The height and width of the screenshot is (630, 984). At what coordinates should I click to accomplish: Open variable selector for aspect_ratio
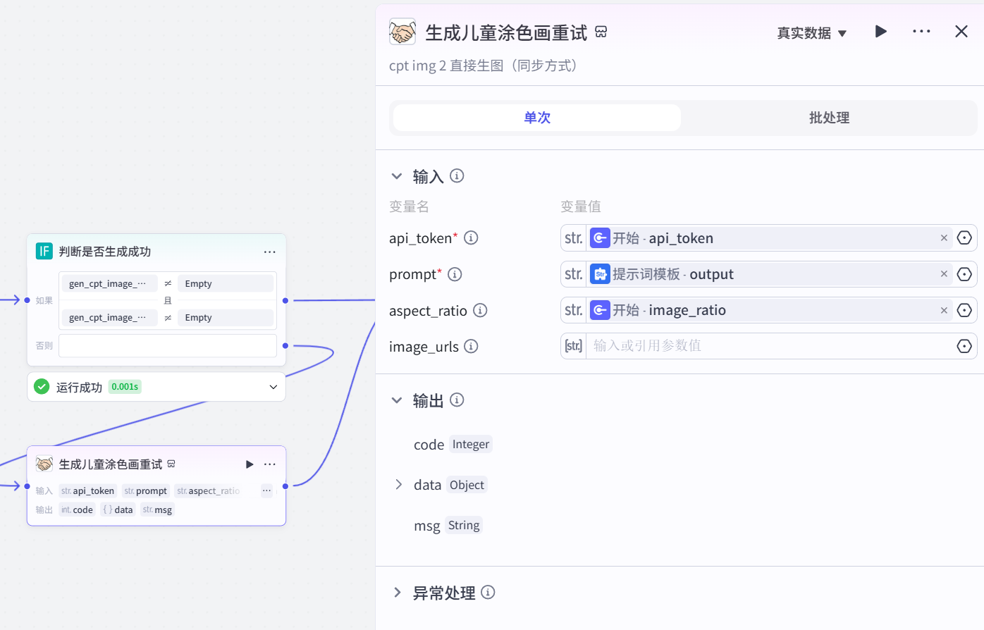coord(964,310)
